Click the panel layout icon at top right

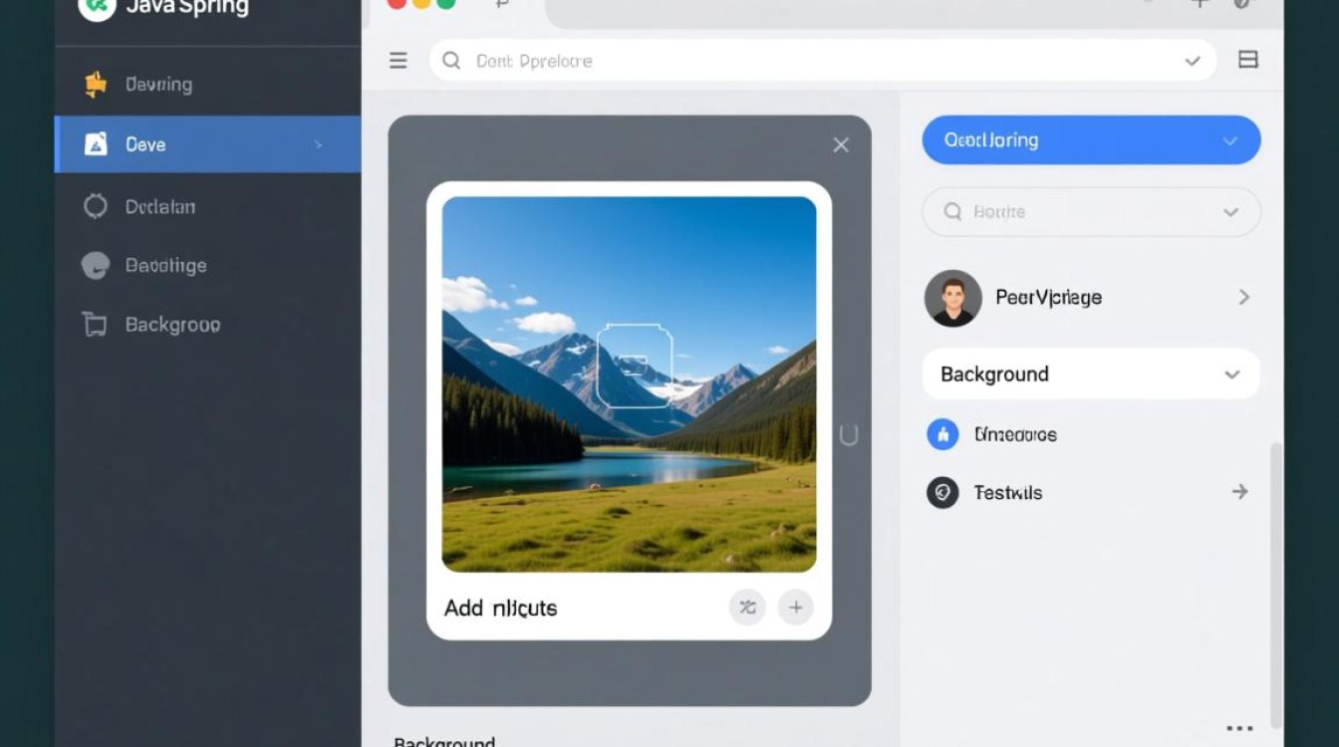click(x=1247, y=60)
